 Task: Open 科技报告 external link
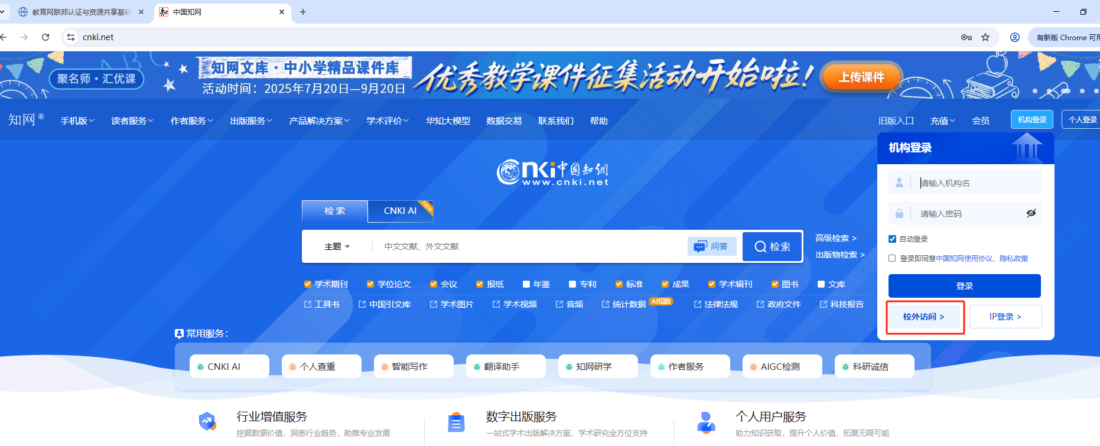click(841, 304)
